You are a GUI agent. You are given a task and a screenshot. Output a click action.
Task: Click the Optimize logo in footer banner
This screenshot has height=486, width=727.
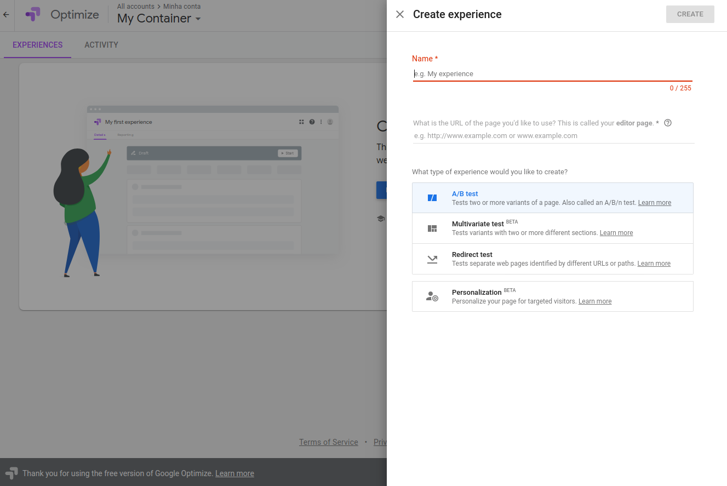(12, 473)
